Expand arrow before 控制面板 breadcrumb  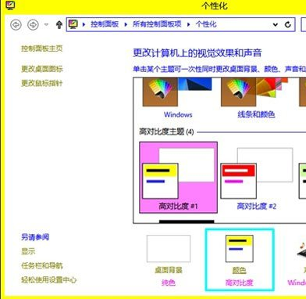pos(84,24)
